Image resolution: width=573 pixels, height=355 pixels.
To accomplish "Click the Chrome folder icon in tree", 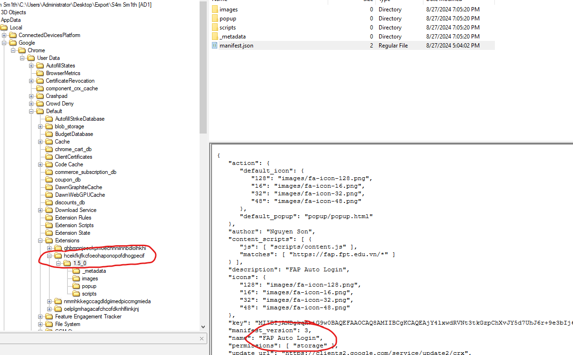I will [22, 50].
